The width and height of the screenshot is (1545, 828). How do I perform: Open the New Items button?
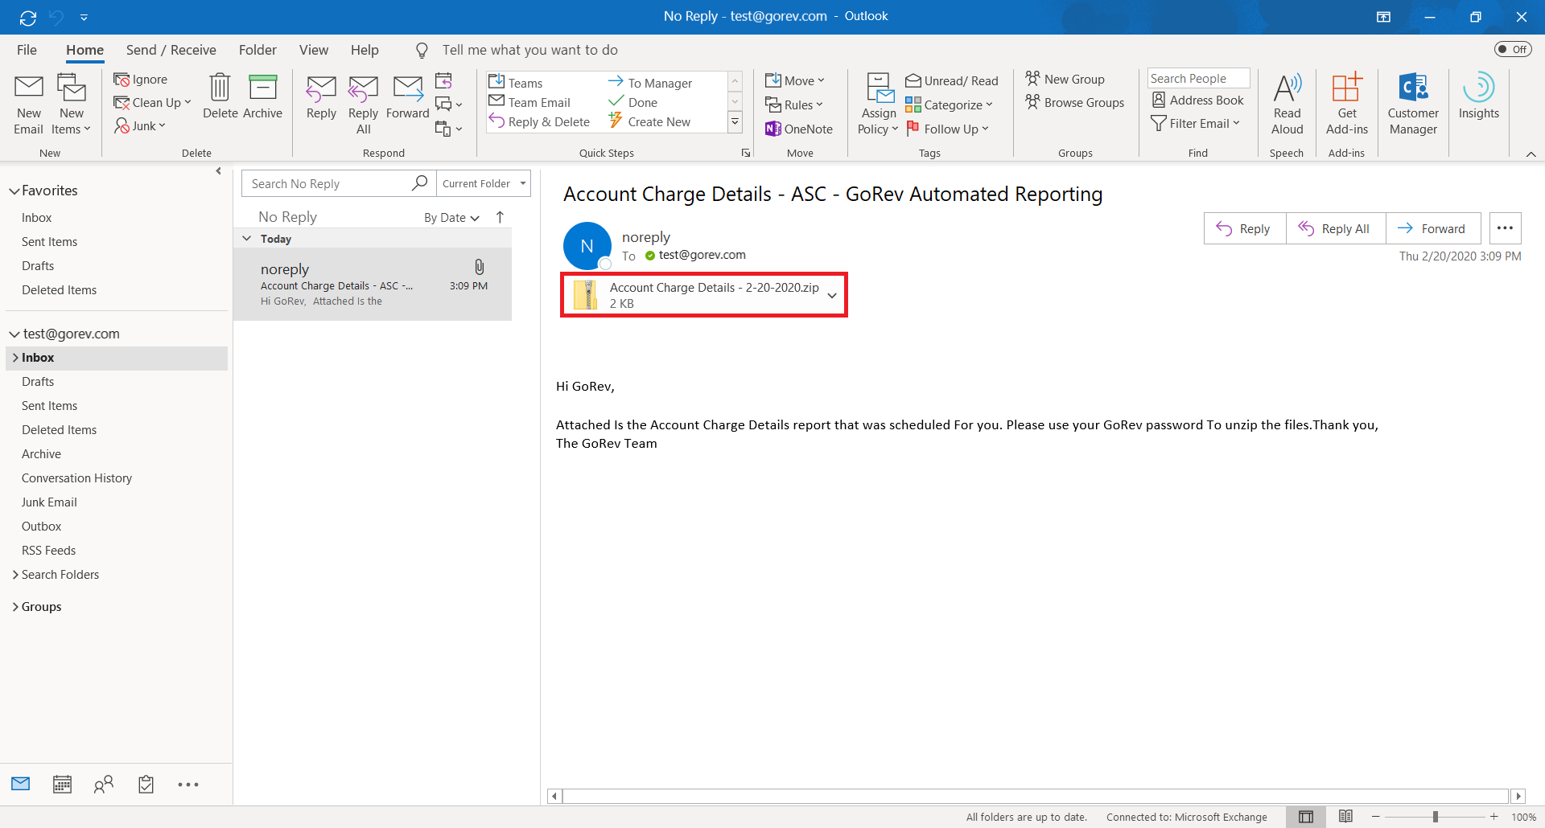(71, 104)
